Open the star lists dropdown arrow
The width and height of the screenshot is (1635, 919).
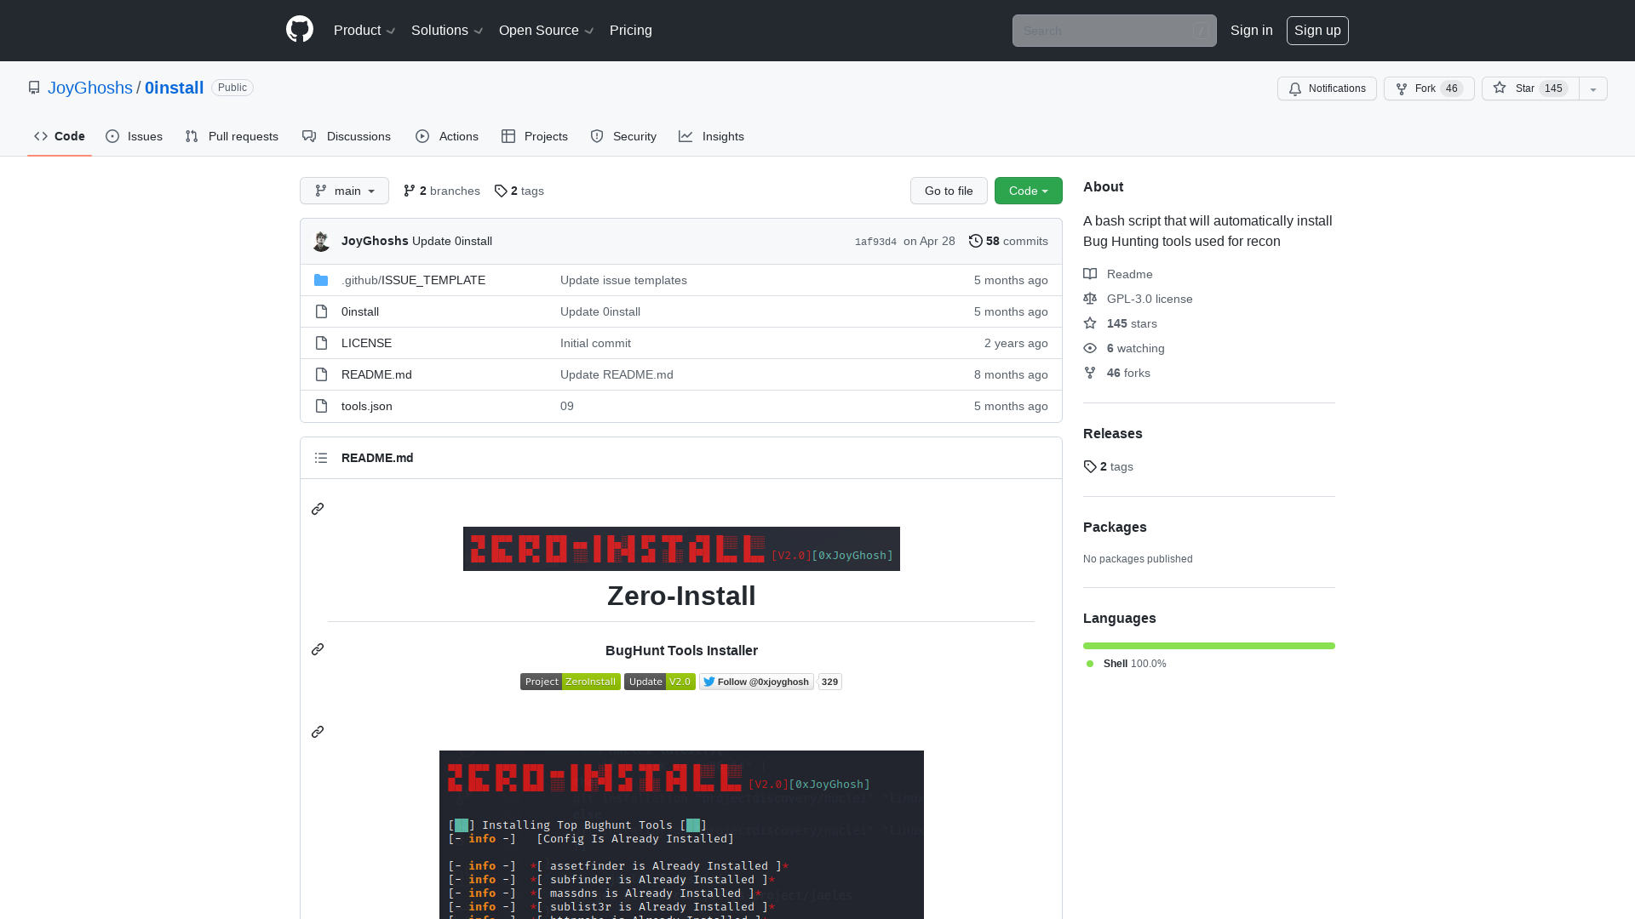(1593, 88)
